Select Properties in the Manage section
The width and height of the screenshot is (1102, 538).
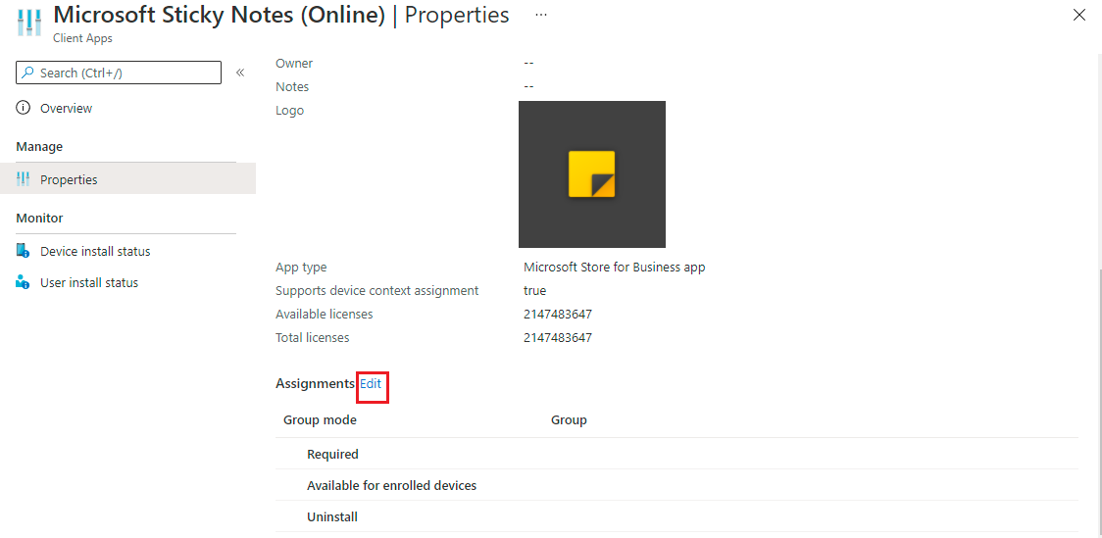click(x=126, y=179)
